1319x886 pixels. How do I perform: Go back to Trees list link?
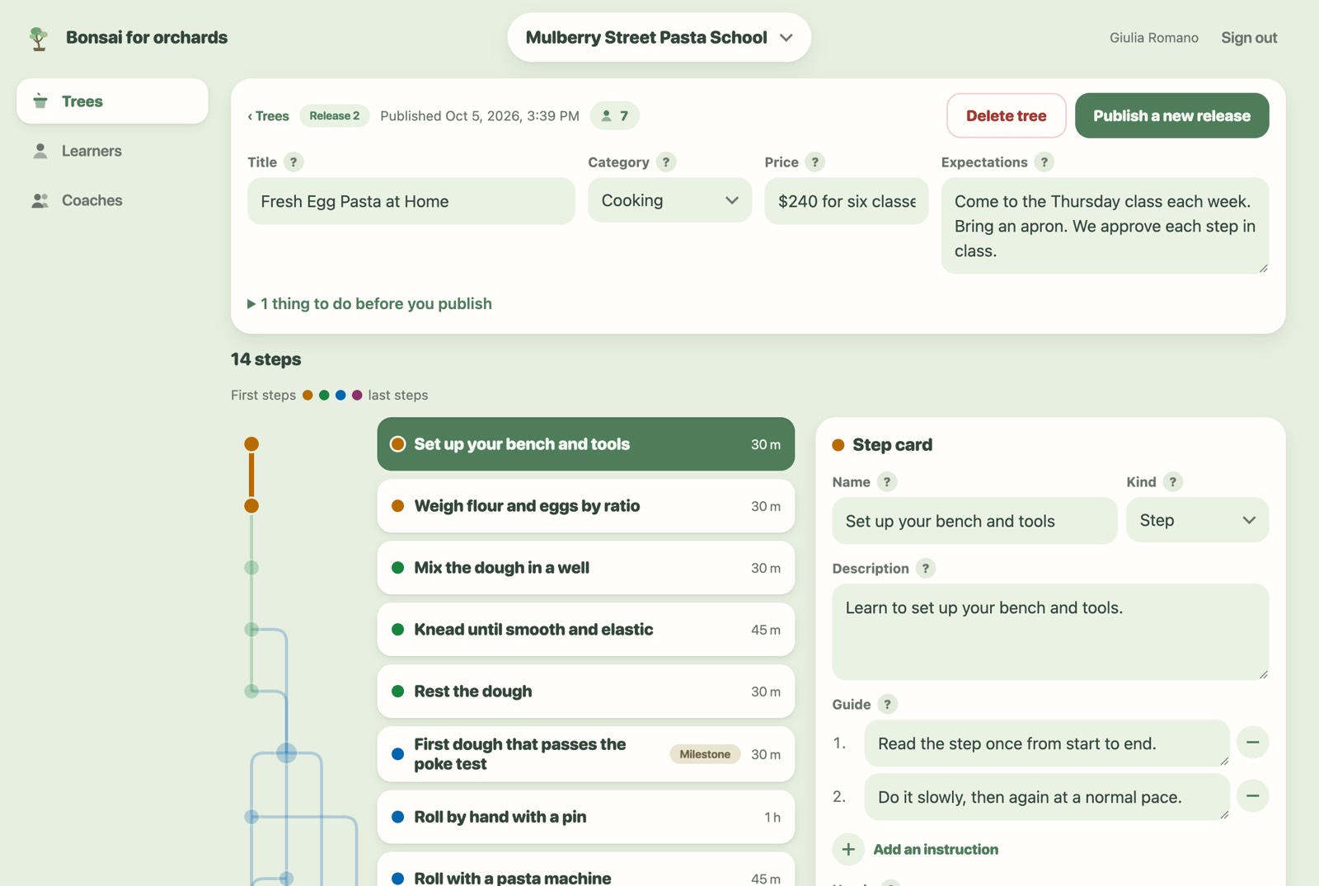[269, 116]
